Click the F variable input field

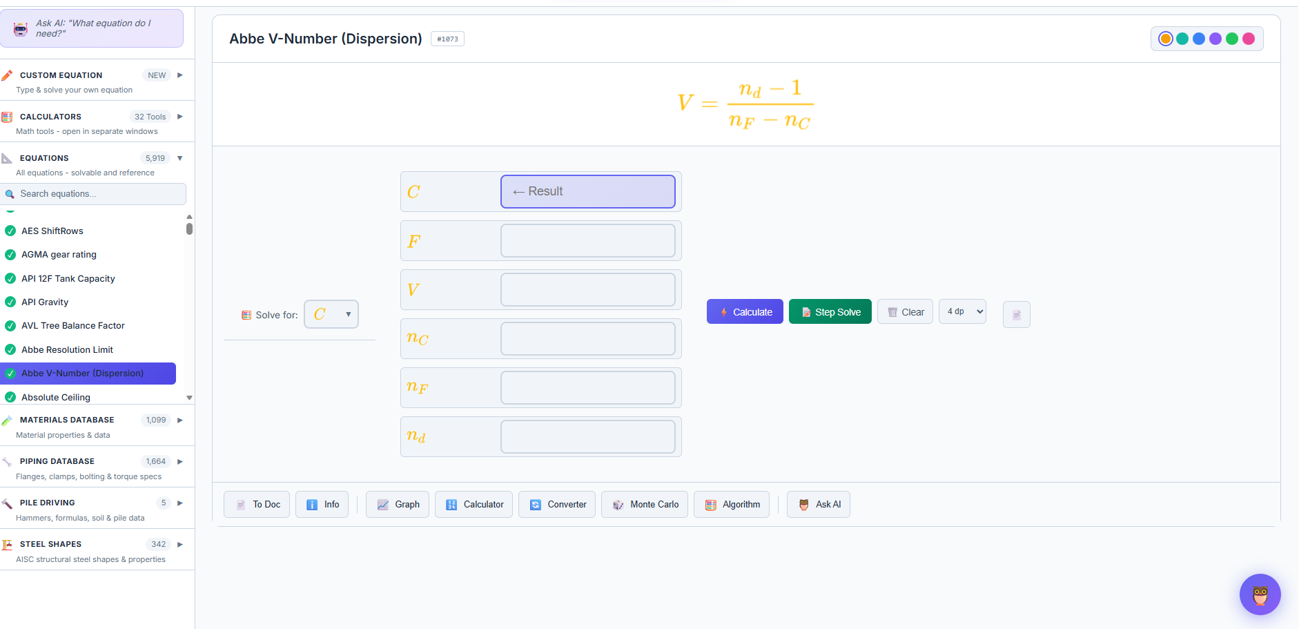(x=588, y=240)
